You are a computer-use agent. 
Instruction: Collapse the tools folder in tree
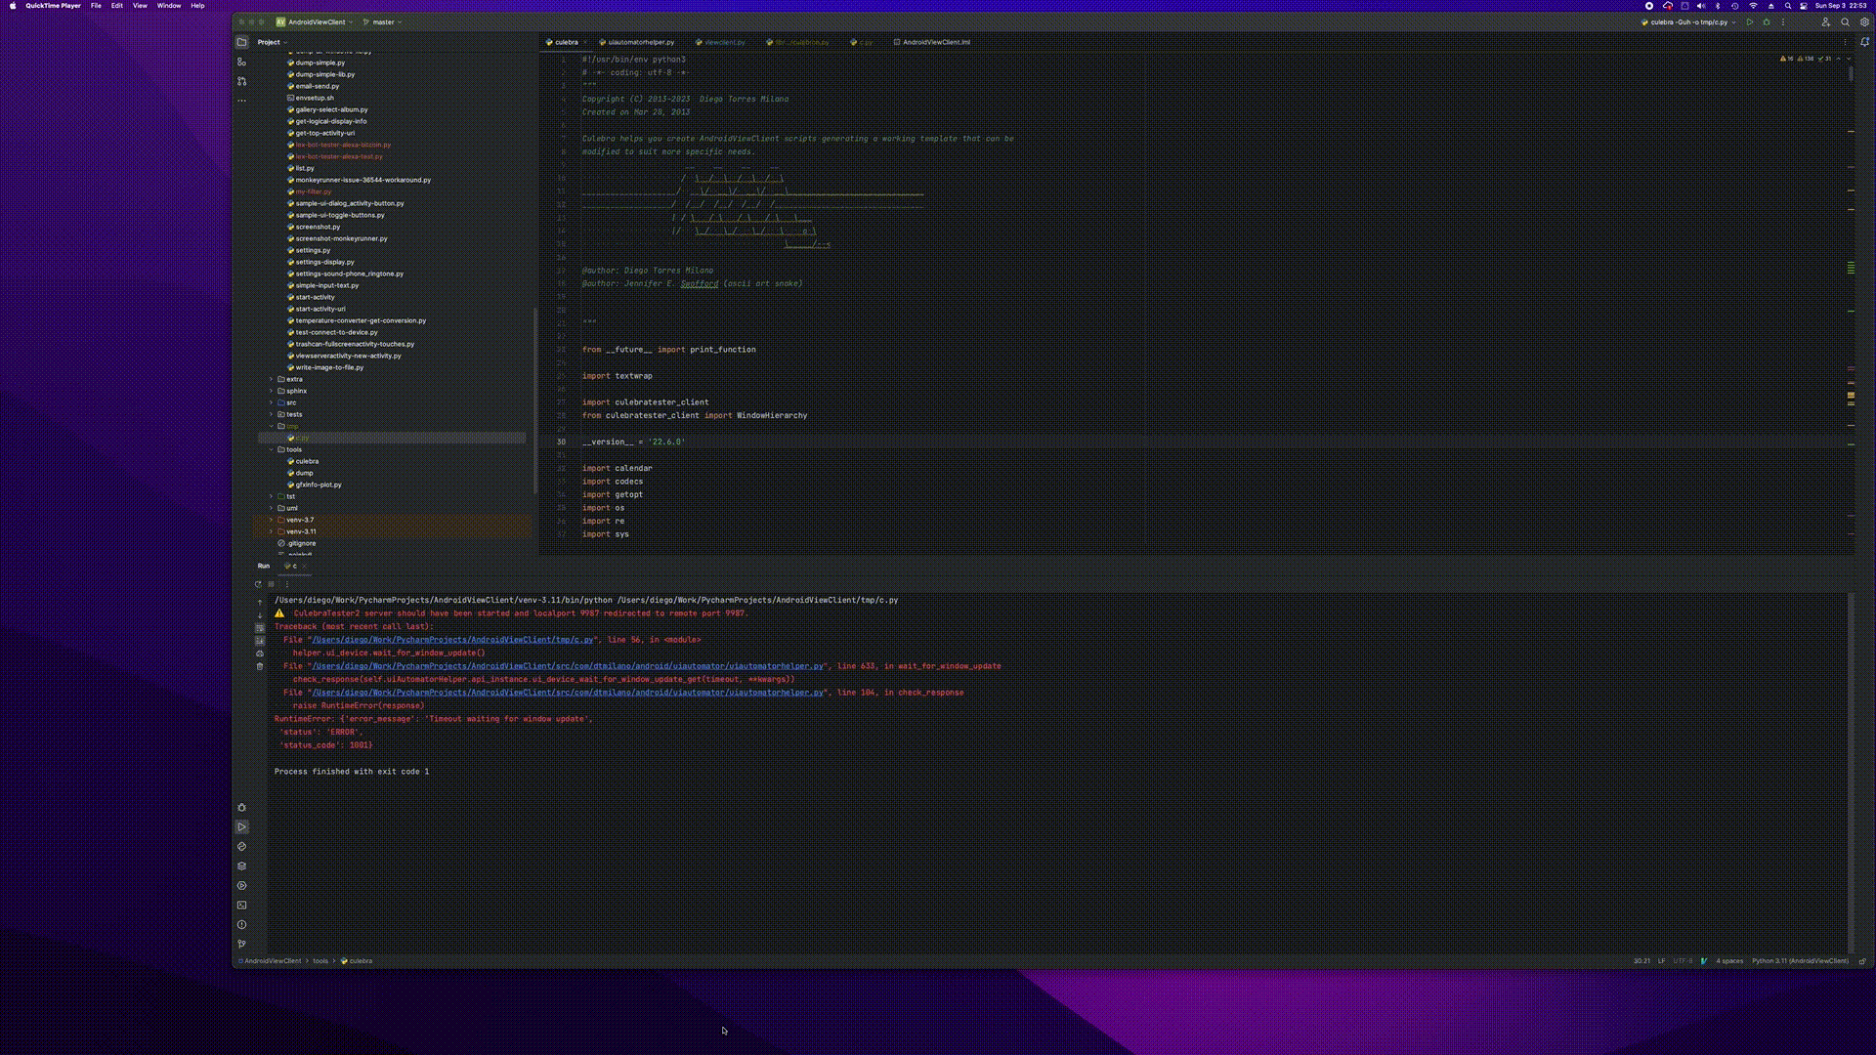point(272,449)
